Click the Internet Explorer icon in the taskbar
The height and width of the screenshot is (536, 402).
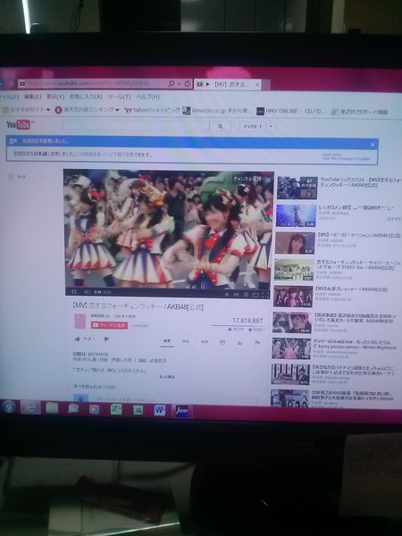(30, 407)
